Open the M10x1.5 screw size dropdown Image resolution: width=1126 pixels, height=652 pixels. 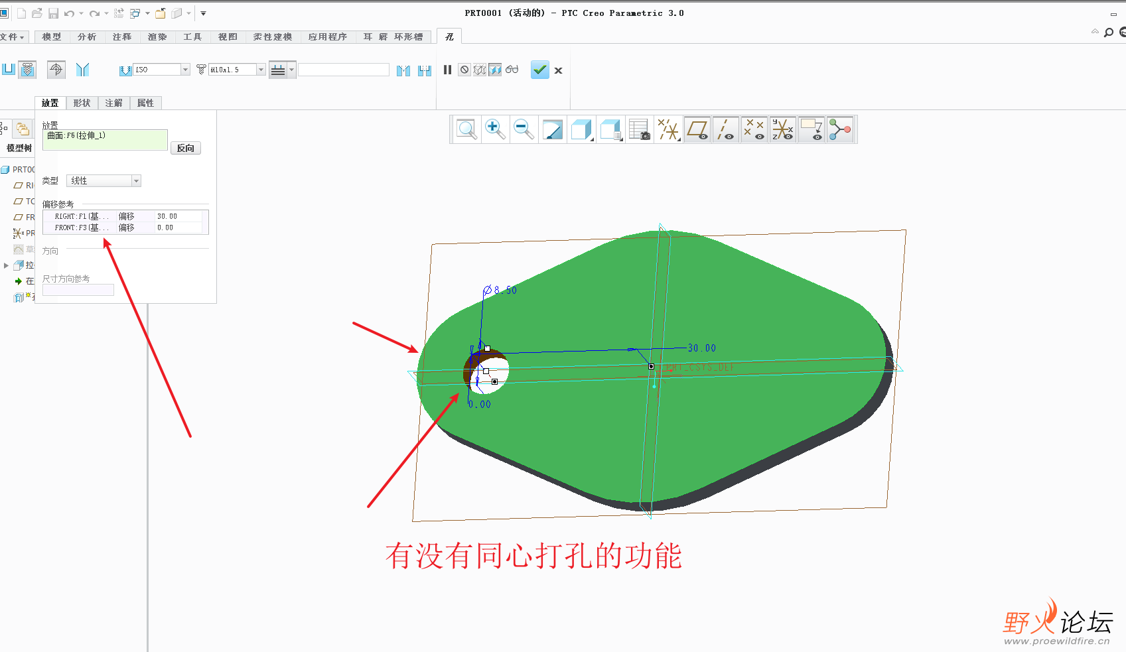pyautogui.click(x=261, y=70)
